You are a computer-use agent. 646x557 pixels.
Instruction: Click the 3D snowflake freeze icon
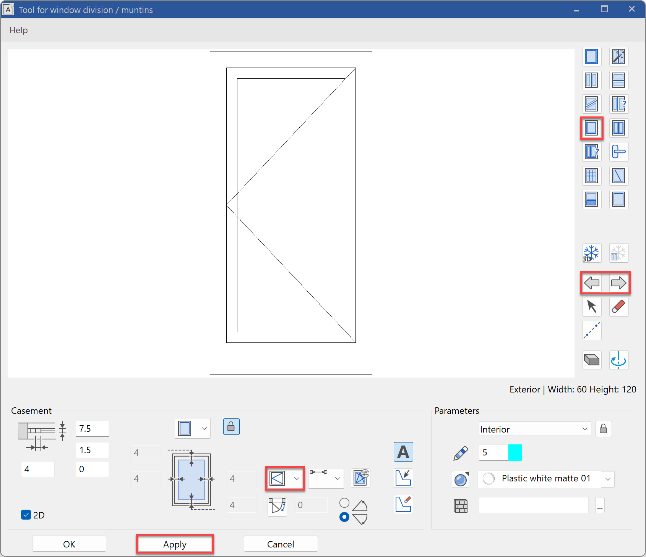[x=591, y=253]
